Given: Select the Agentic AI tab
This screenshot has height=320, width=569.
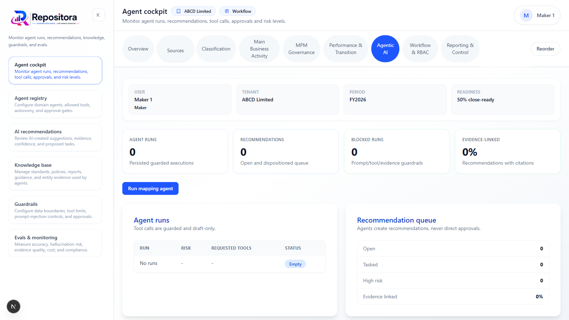Looking at the screenshot, I should pos(385,49).
